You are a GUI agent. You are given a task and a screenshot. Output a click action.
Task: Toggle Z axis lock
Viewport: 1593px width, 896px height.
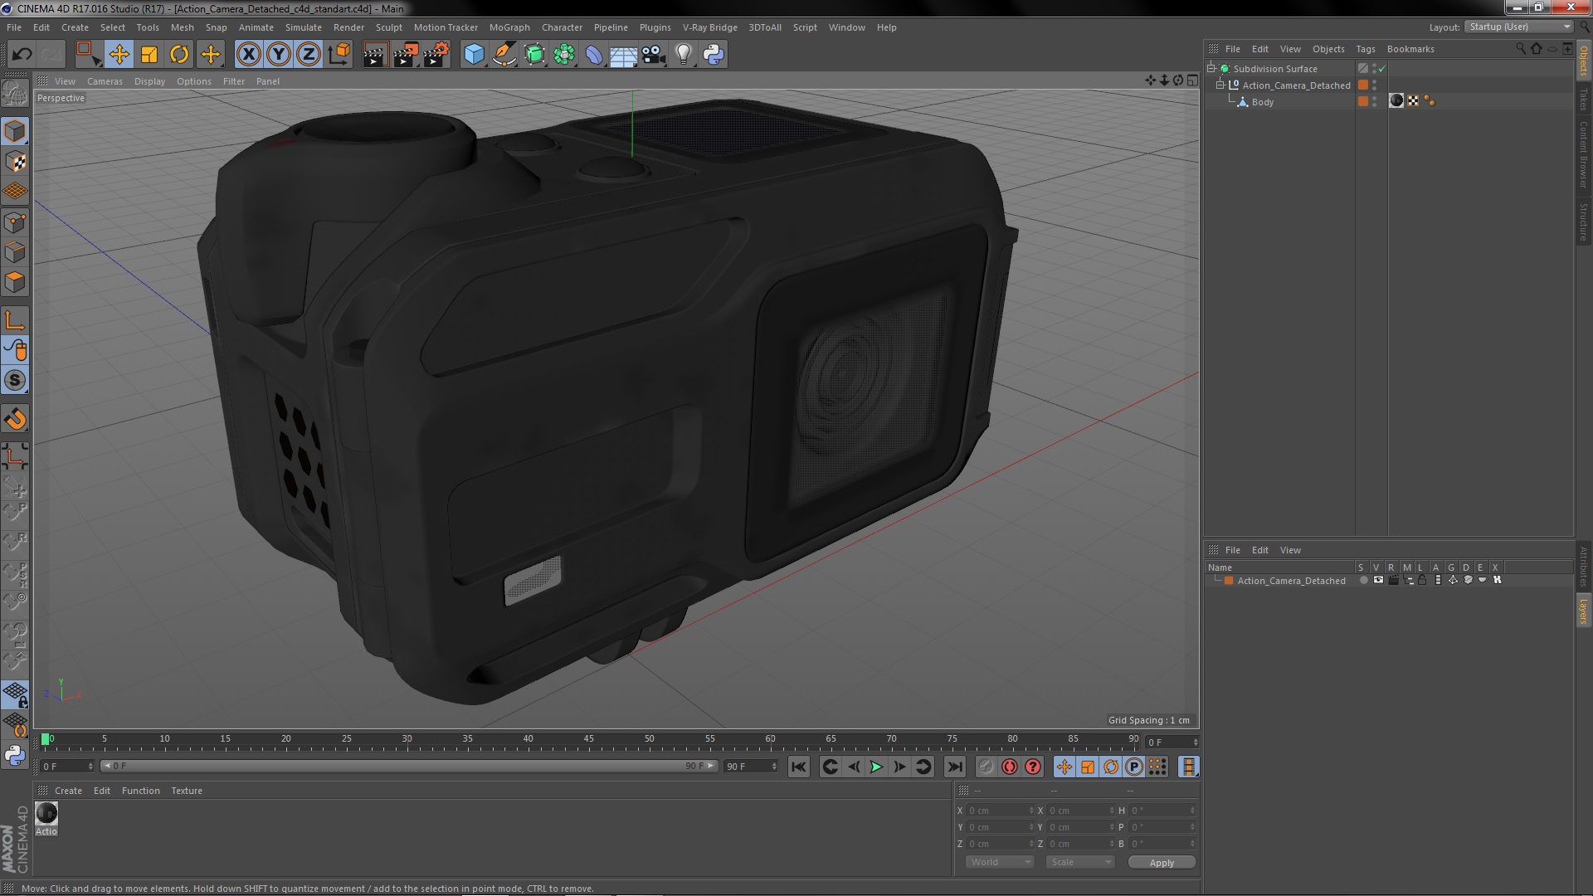[x=309, y=55]
